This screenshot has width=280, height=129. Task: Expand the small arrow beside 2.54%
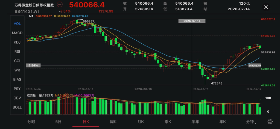click(60, 11)
